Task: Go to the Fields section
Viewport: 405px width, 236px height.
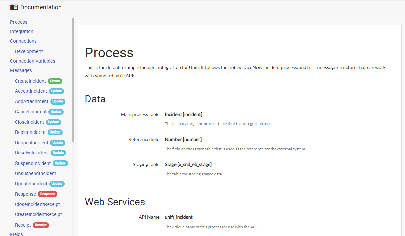Action: click(17, 234)
